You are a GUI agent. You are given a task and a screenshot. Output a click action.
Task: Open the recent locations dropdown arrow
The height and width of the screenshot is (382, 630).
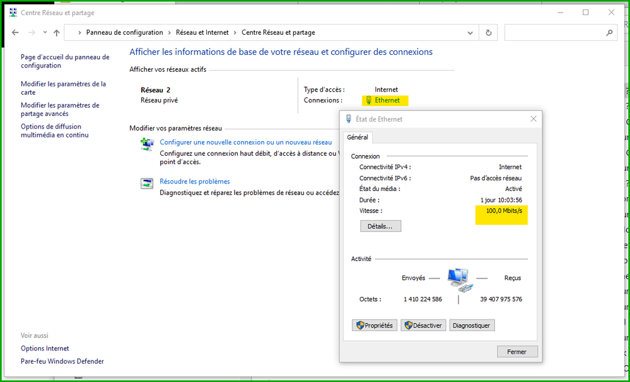coord(45,33)
